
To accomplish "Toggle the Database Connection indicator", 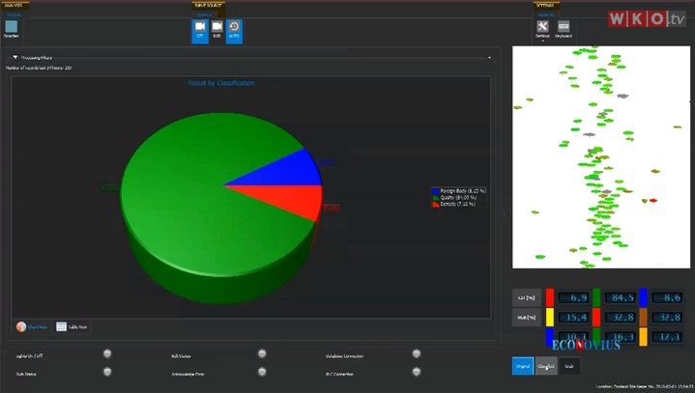I will tap(417, 354).
